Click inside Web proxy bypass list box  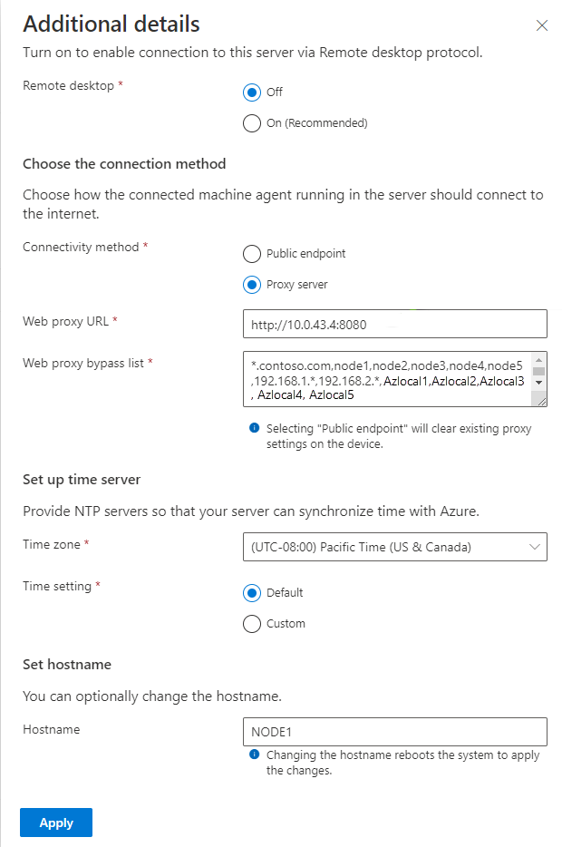388,379
